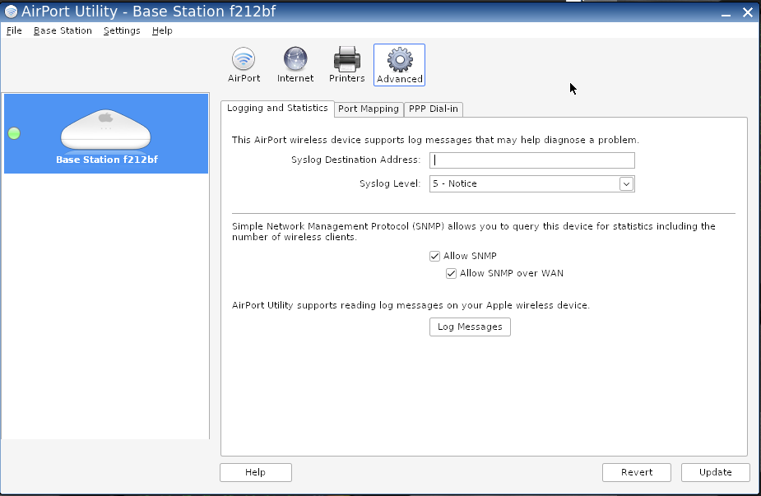
Task: Open the Base Station menu
Action: coord(63,30)
